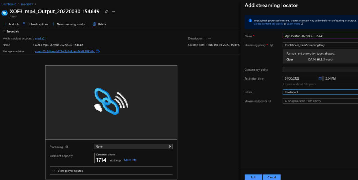Open the expiration date calendar picker
Screen dimensions: 358x180
tap(320, 78)
